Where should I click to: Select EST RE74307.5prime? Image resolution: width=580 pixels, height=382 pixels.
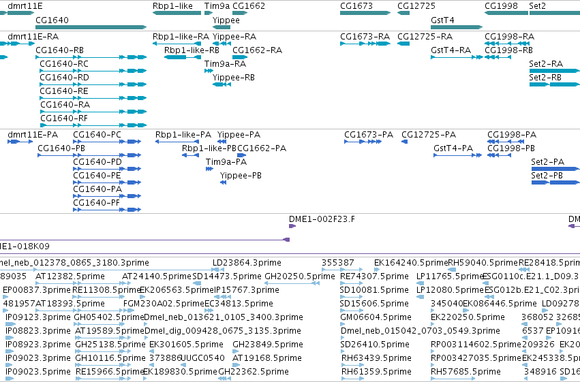click(x=374, y=276)
